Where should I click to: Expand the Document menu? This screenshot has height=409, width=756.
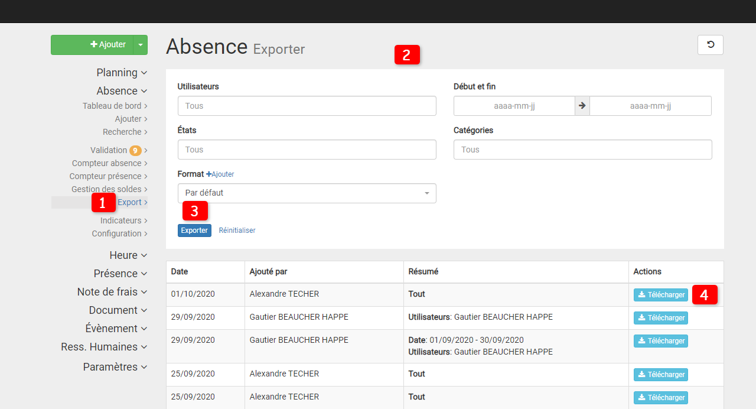tap(118, 310)
